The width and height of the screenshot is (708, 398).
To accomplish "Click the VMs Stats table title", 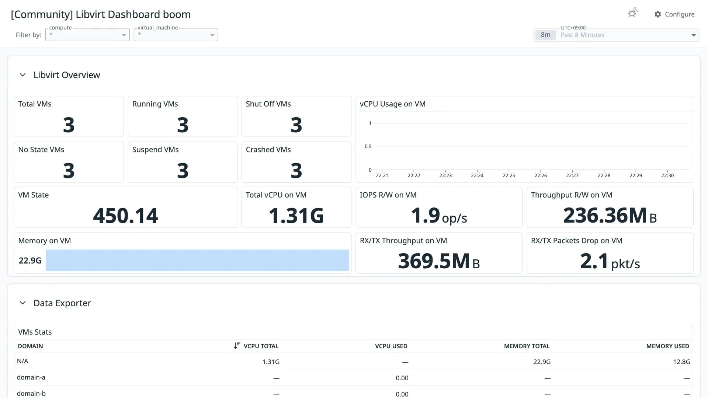I will 35,332.
